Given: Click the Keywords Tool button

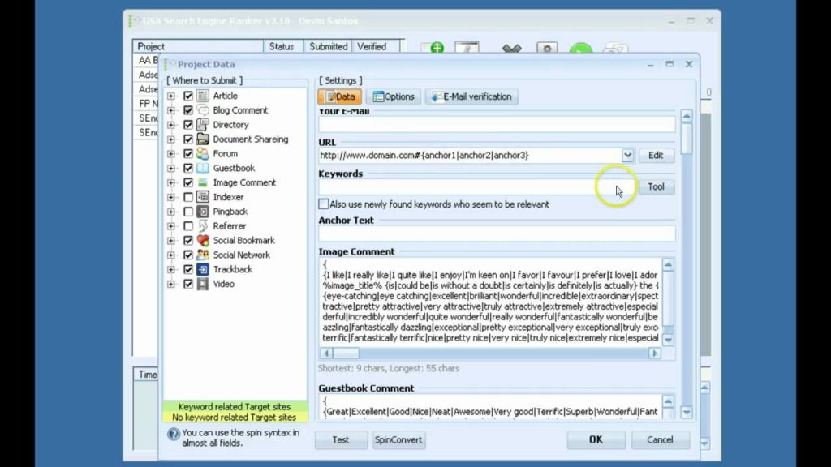Looking at the screenshot, I should pyautogui.click(x=656, y=186).
